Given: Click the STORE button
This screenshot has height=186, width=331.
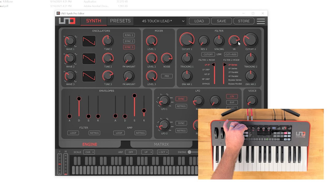Looking at the screenshot, I should tap(244, 21).
